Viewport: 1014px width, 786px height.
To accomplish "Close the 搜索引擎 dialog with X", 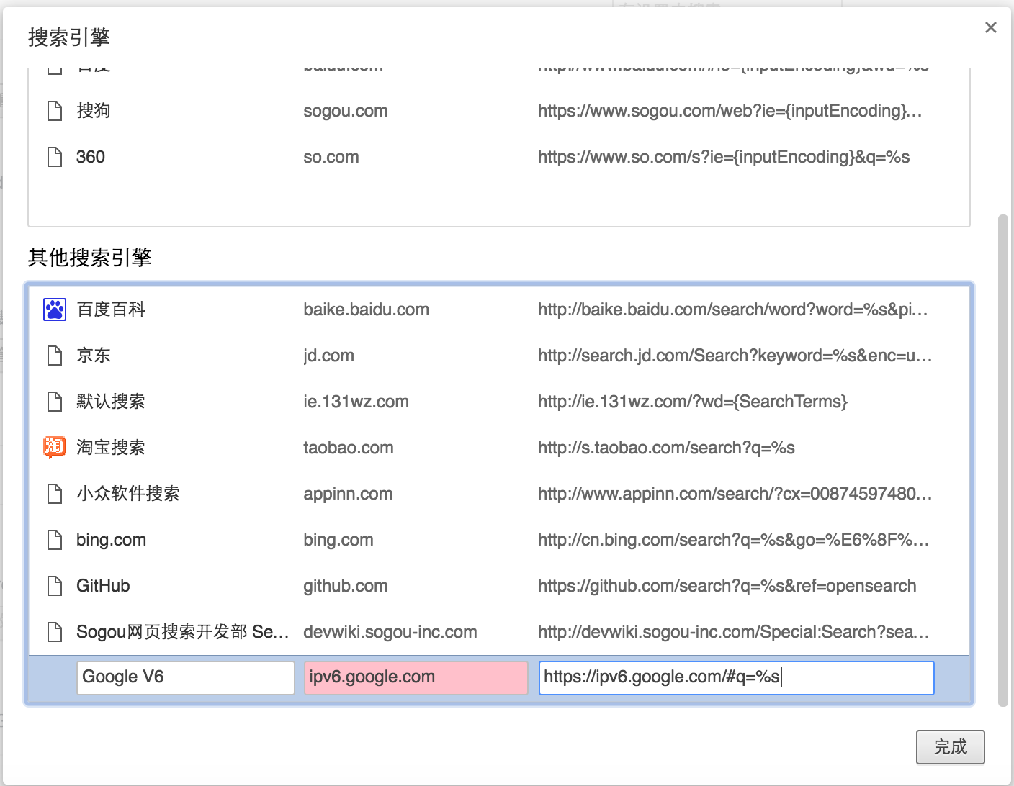I will pyautogui.click(x=991, y=27).
